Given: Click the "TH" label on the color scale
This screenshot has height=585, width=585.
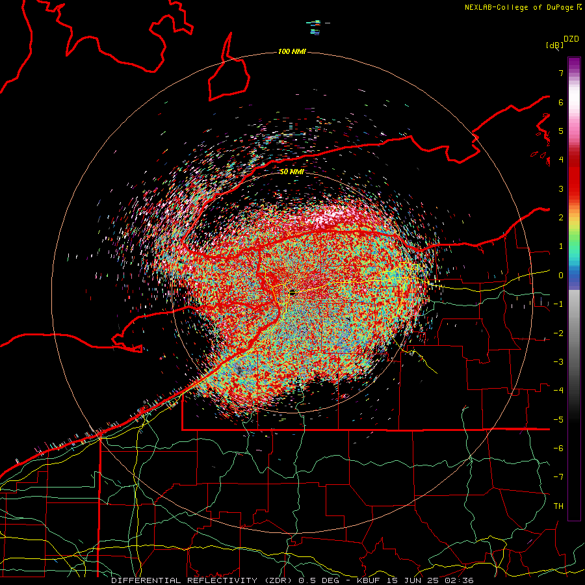Looking at the screenshot, I should (x=558, y=506).
